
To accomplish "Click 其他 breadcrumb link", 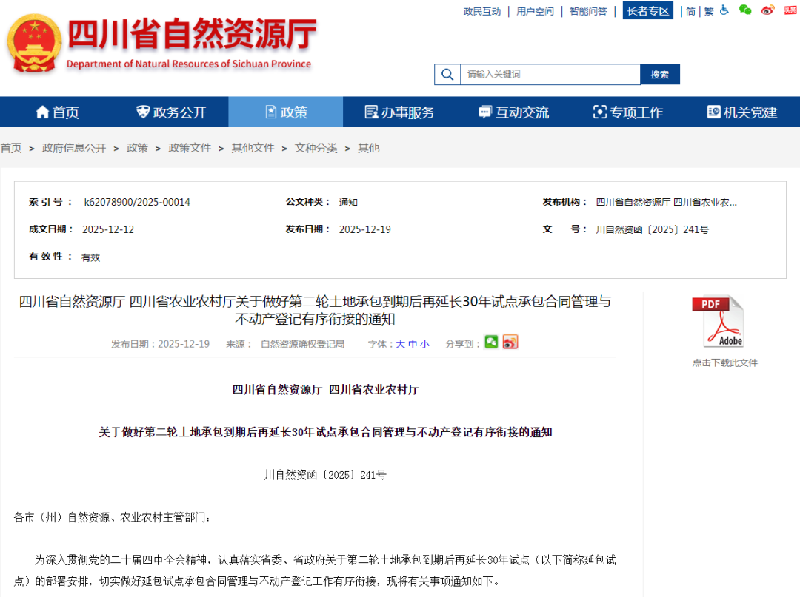I will point(368,148).
